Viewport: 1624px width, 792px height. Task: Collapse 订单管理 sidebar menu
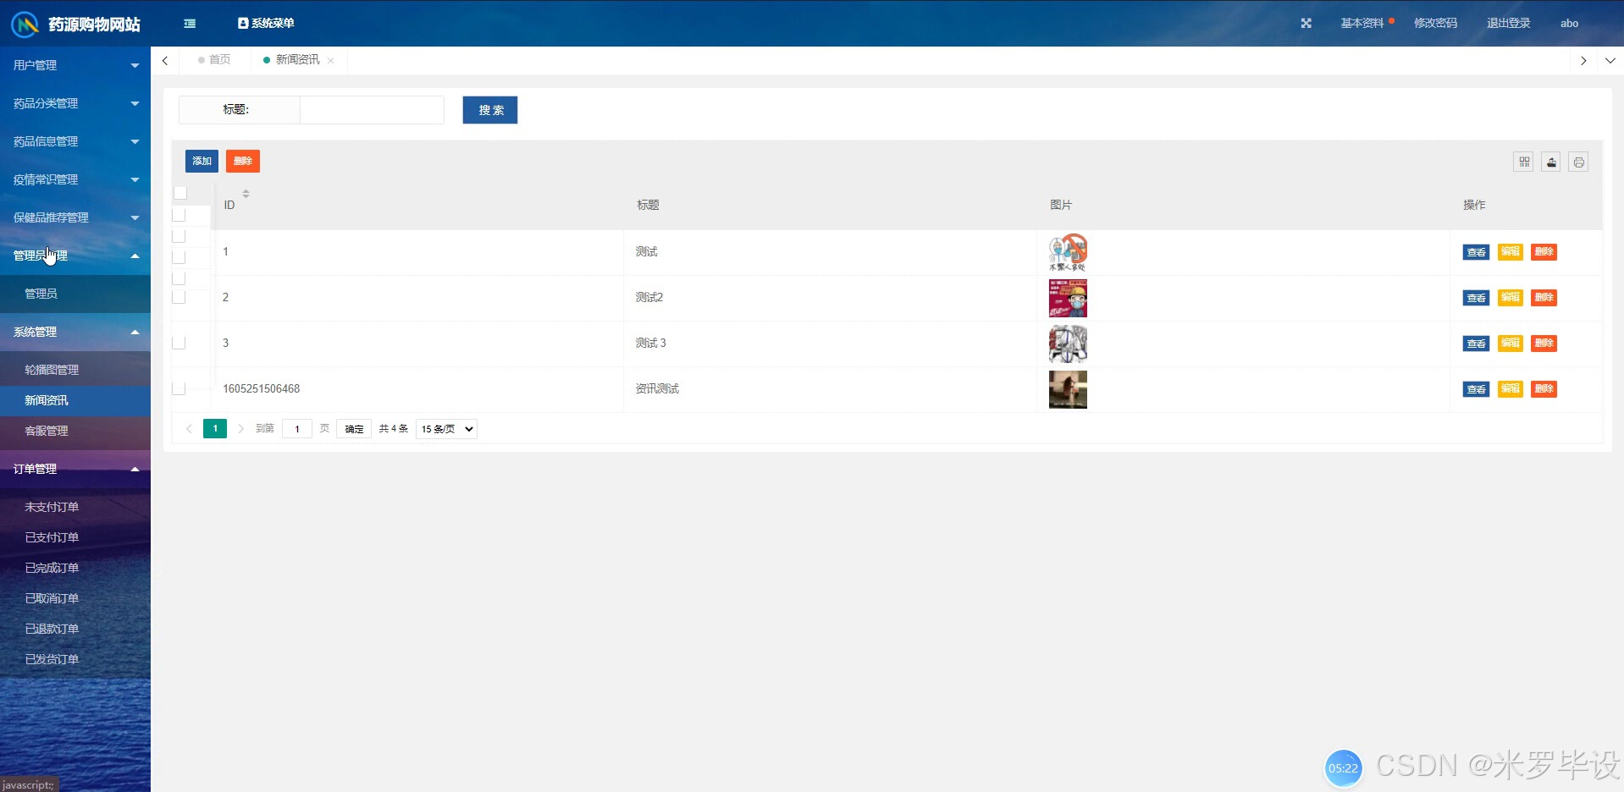click(75, 469)
